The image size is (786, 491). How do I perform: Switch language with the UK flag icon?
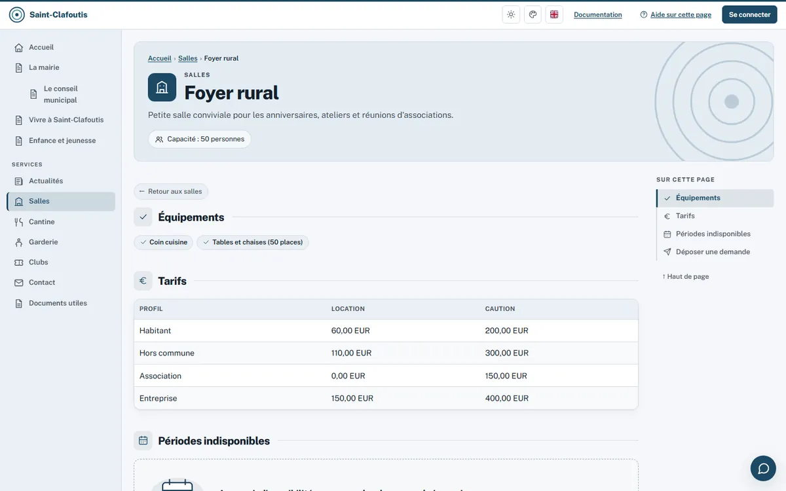pyautogui.click(x=554, y=15)
